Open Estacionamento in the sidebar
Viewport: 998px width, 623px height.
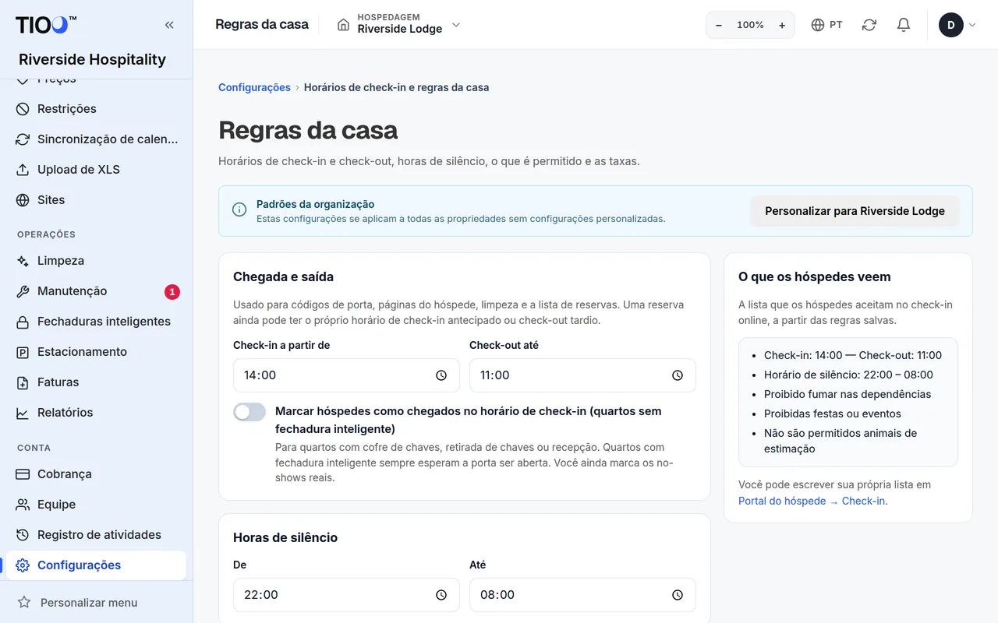coord(97,352)
